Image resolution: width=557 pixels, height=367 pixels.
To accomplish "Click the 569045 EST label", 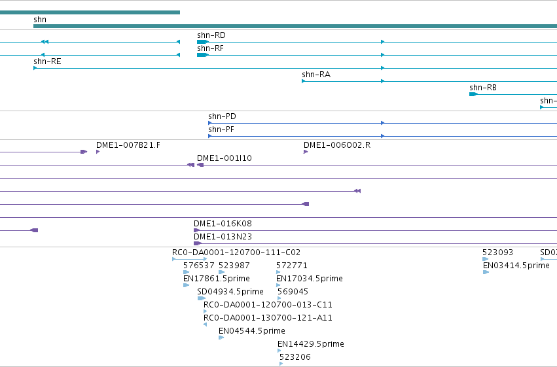I will pyautogui.click(x=293, y=292).
